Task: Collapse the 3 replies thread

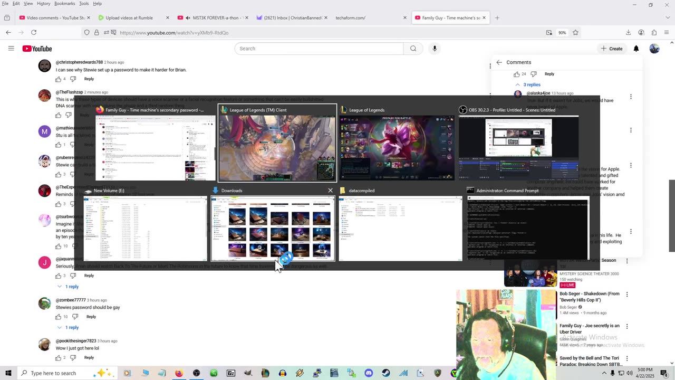Action: [x=528, y=84]
